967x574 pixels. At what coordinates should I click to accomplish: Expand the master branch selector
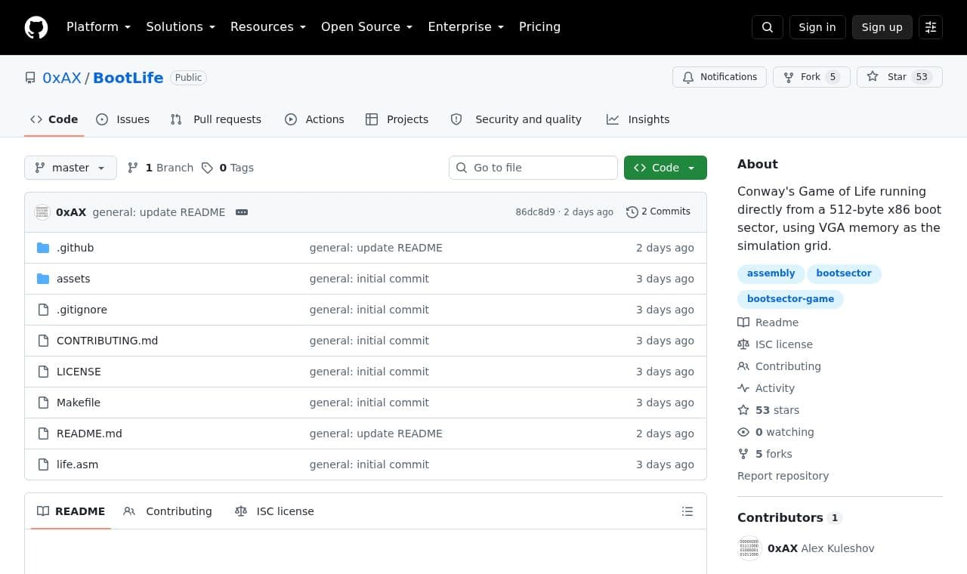[70, 168]
